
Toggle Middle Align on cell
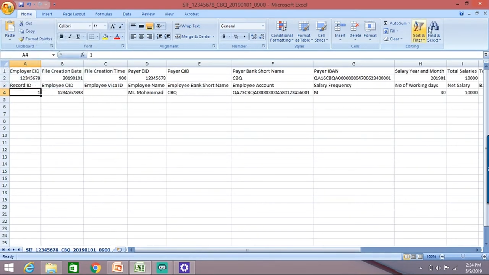tap(141, 26)
